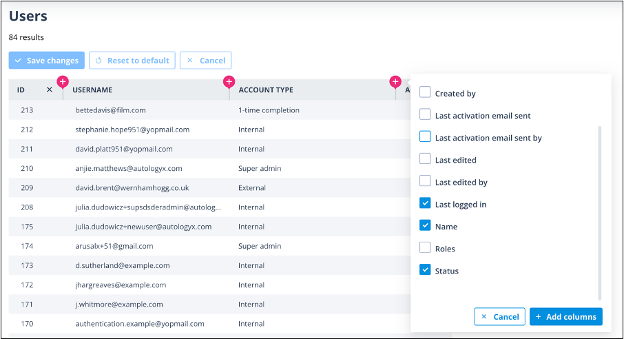Click the pink plus icon before USERNAME column
Image resolution: width=624 pixels, height=339 pixels.
[63, 82]
